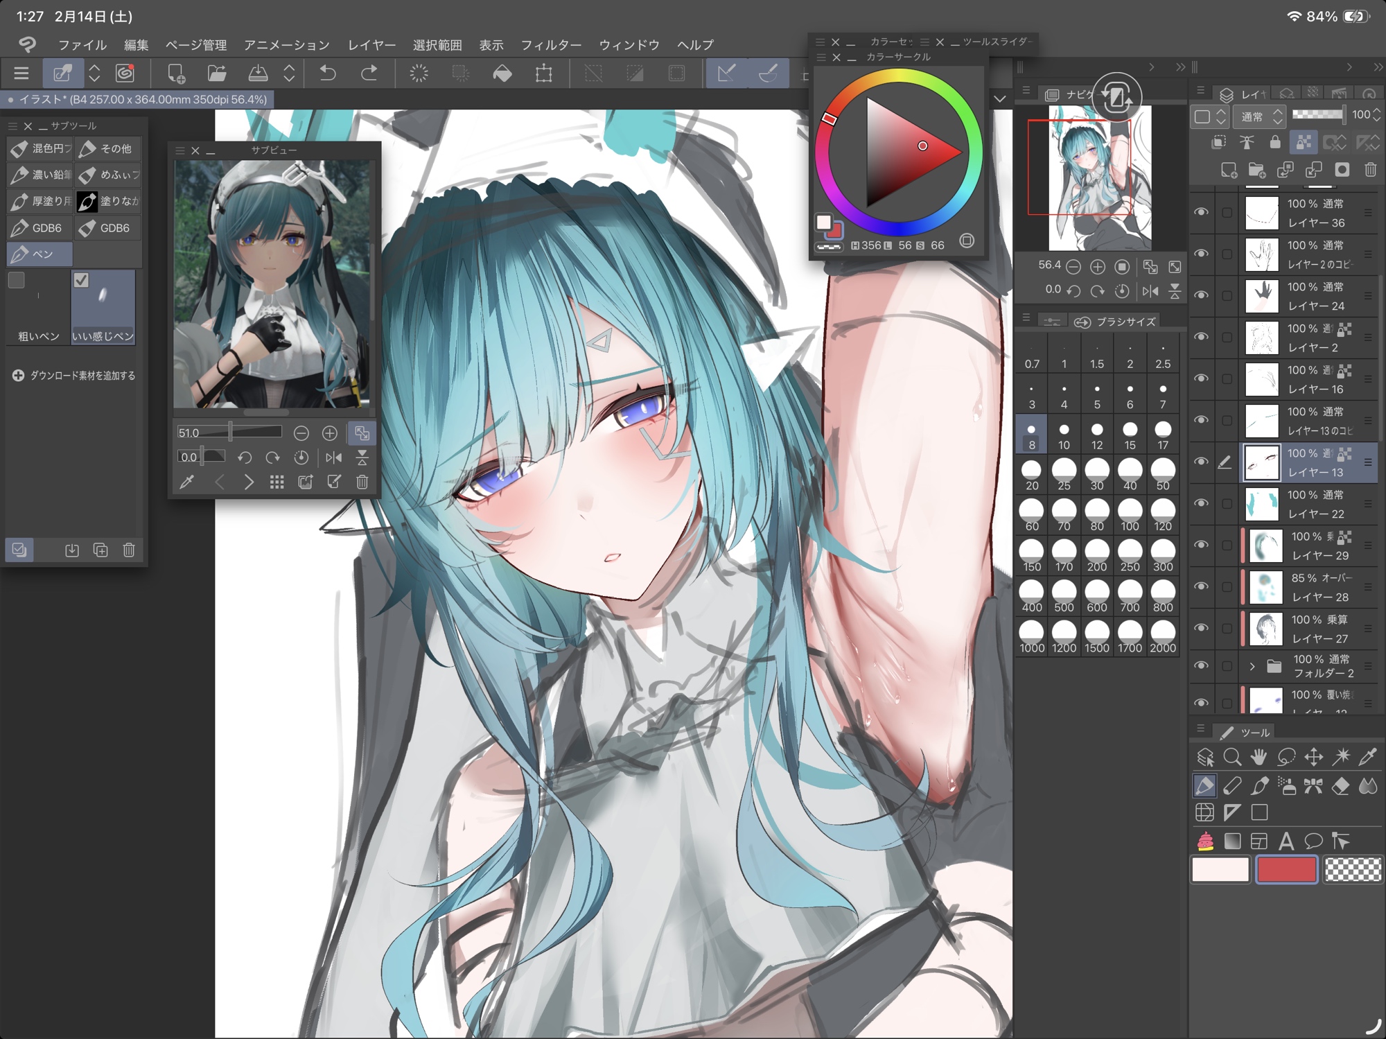
Task: Flip horizontal in the Navigator panel
Action: [x=1150, y=290]
